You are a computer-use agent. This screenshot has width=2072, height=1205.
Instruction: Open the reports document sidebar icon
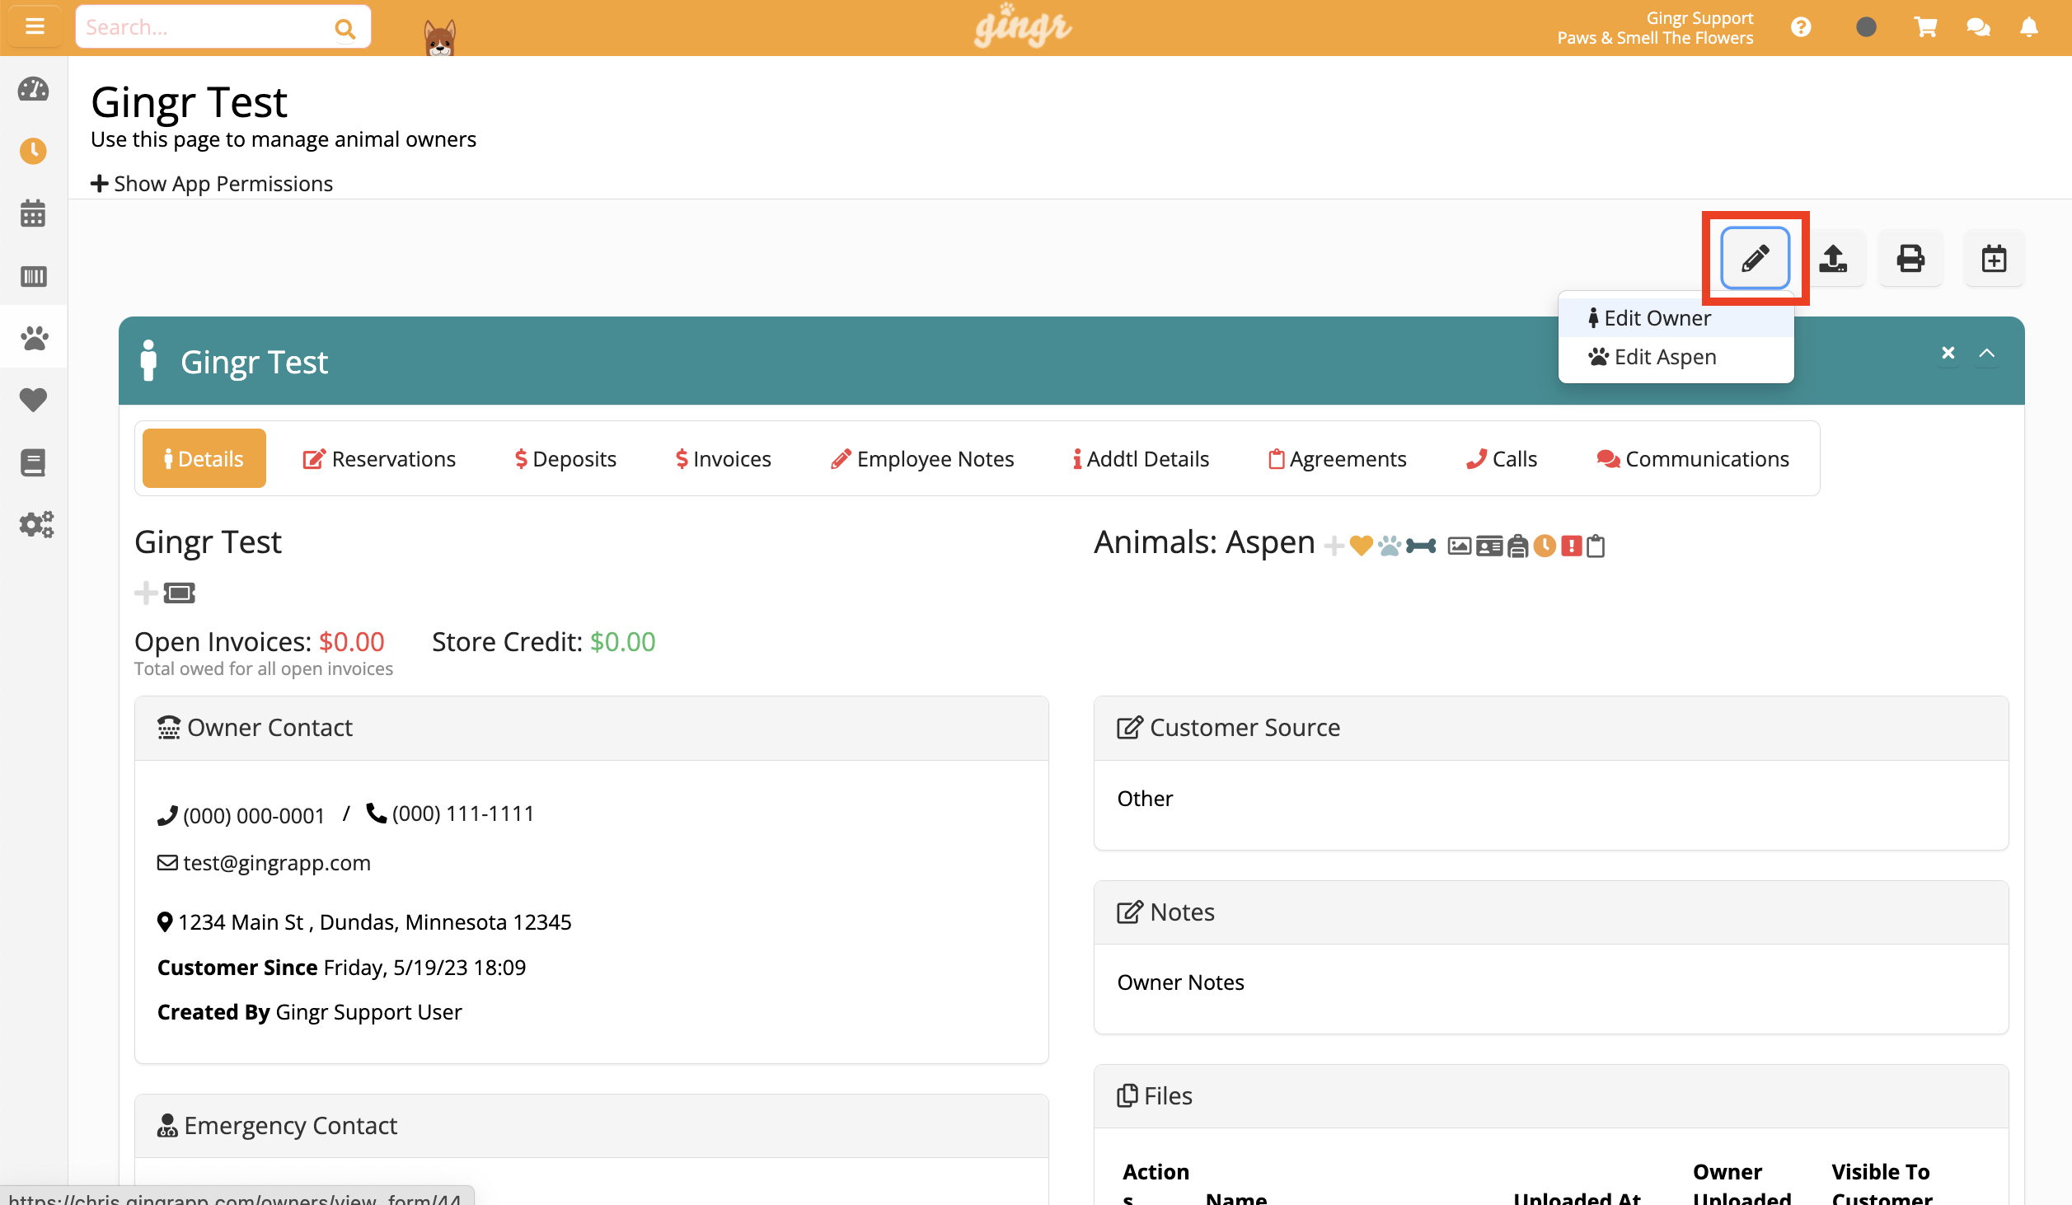(33, 462)
